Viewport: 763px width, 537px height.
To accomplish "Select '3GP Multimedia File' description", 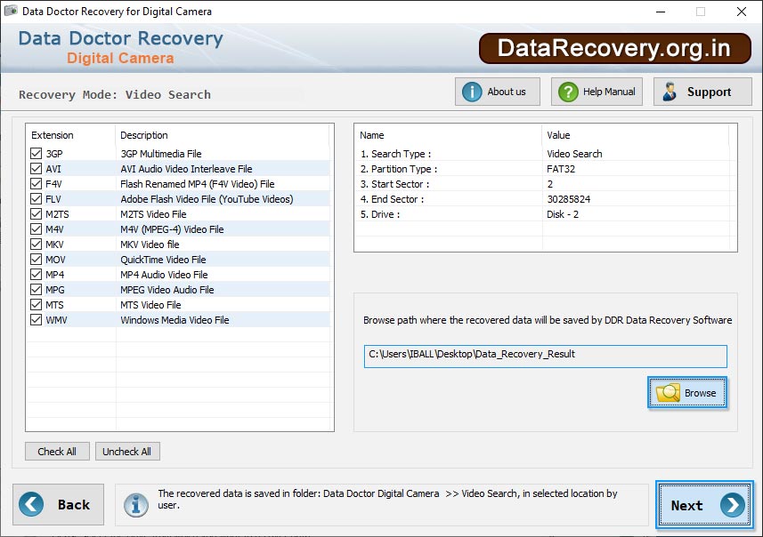I will click(x=161, y=154).
